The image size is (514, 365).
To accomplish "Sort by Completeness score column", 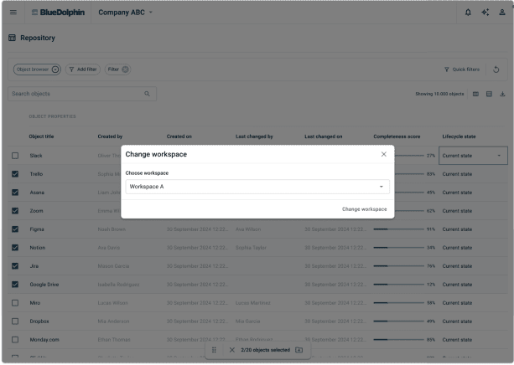I will pos(397,136).
